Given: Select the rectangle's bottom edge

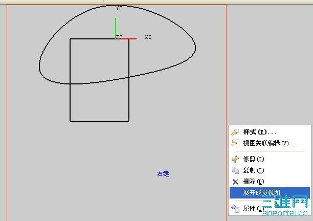Looking at the screenshot, I should click(x=99, y=121).
